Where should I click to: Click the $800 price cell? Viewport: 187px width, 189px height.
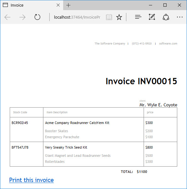coord(149,147)
